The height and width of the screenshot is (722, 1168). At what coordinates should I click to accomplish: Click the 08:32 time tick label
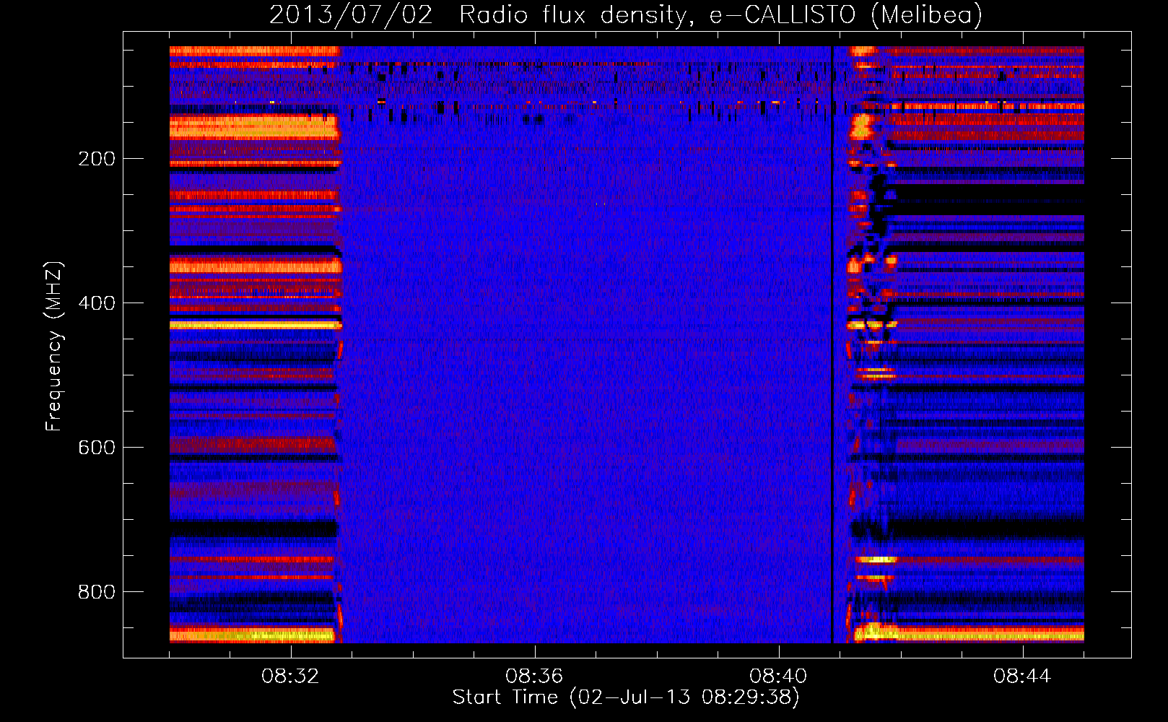(290, 677)
